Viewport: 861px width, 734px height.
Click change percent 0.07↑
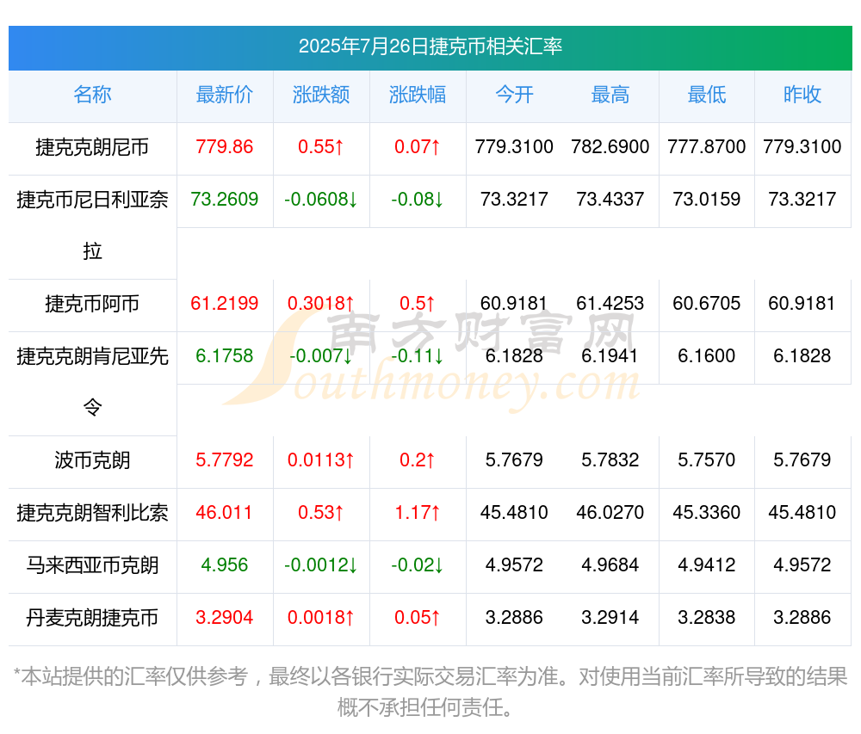coord(418,147)
